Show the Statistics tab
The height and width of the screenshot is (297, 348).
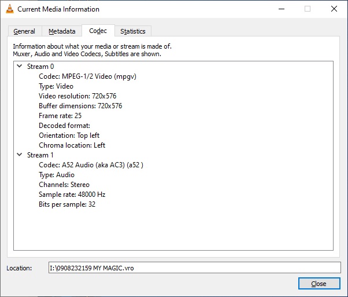(133, 31)
